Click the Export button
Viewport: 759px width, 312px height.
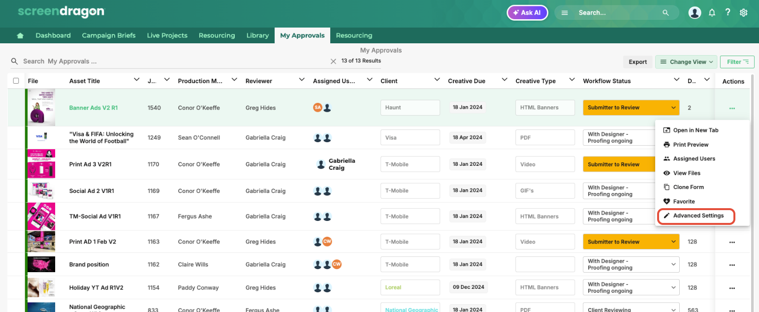coord(637,62)
